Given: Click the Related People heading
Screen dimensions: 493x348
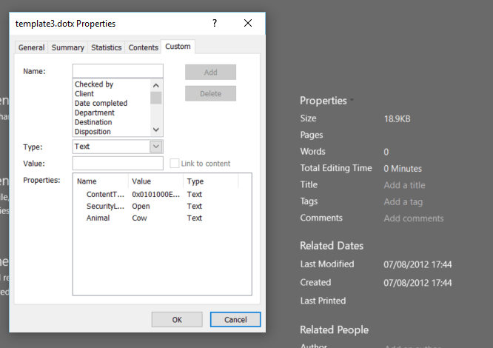Looking at the screenshot, I should click(x=335, y=329).
